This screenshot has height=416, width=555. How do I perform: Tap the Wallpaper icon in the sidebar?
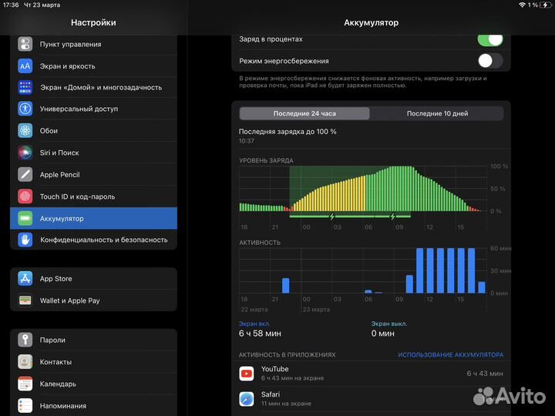pyautogui.click(x=25, y=131)
